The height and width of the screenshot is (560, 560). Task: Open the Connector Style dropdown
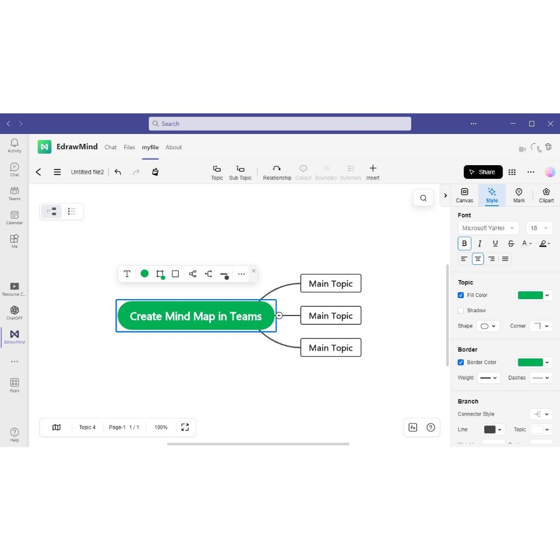(541, 414)
